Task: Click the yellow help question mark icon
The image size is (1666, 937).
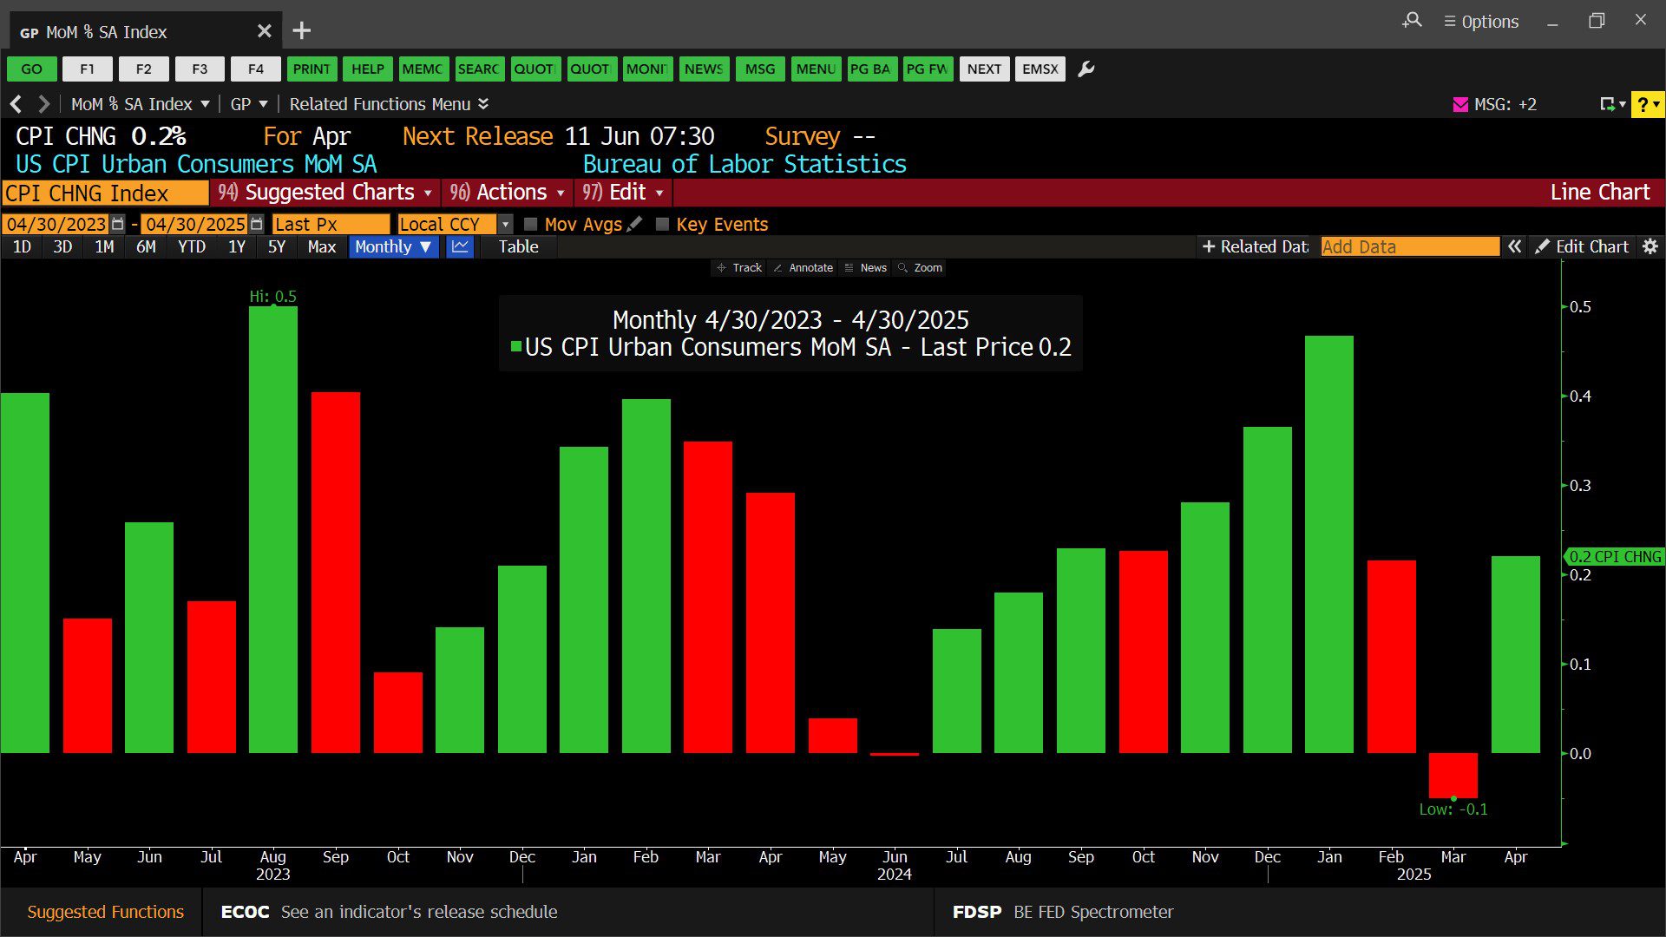Action: (x=1644, y=105)
